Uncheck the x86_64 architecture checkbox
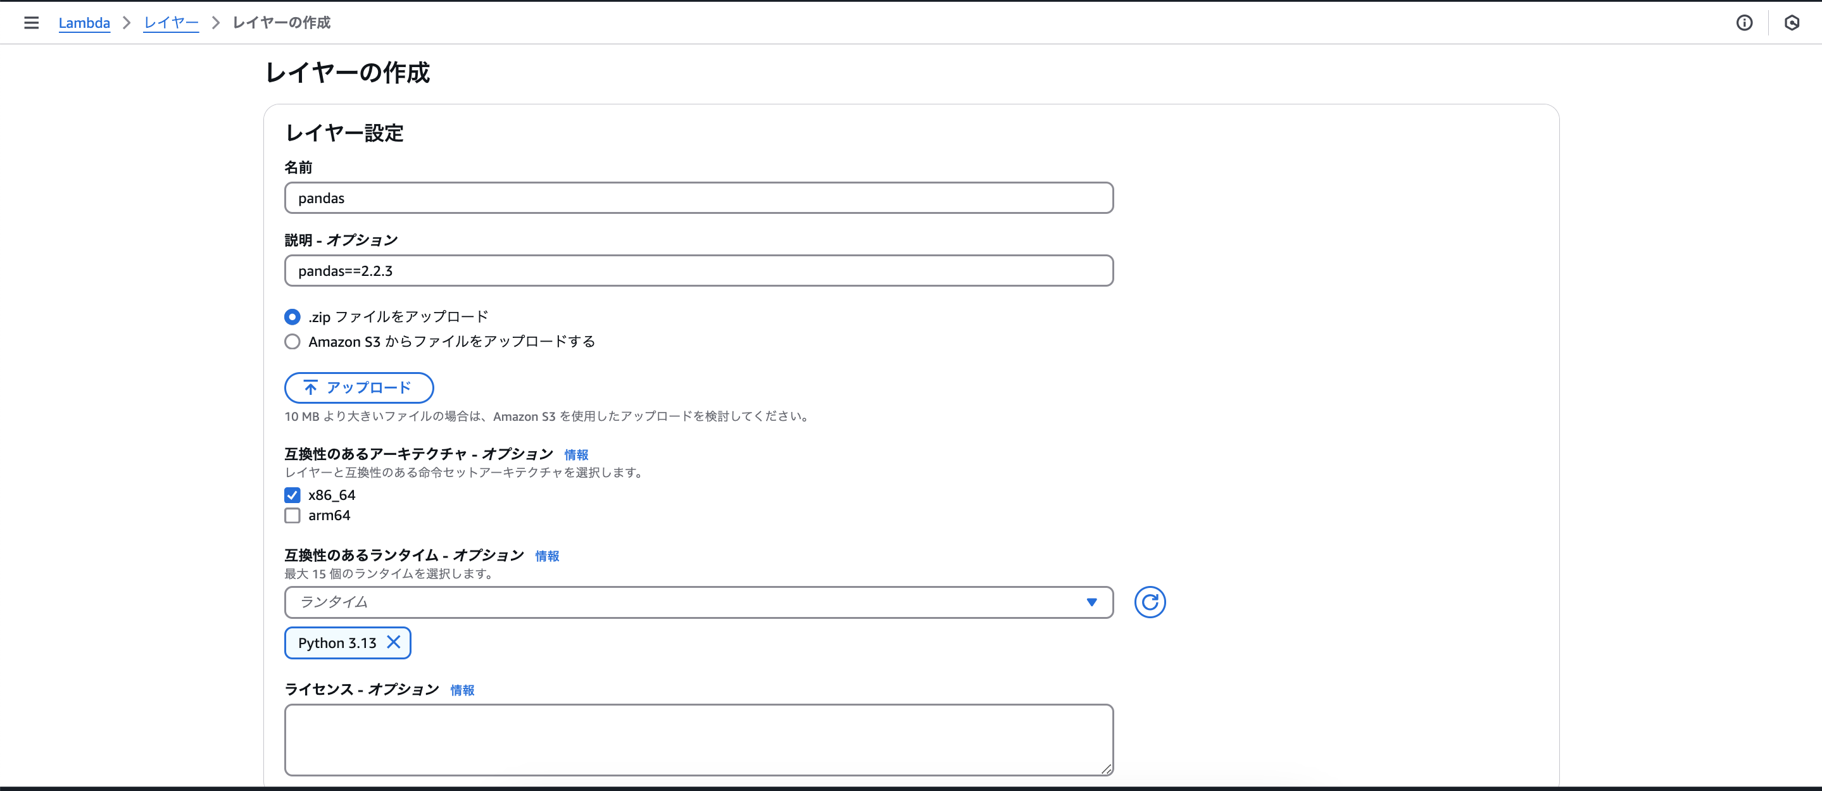 coord(292,495)
